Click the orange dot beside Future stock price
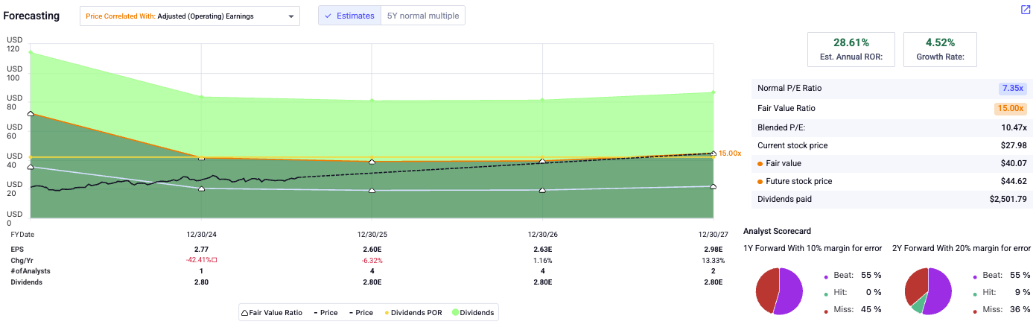1036x336 pixels. click(x=760, y=181)
